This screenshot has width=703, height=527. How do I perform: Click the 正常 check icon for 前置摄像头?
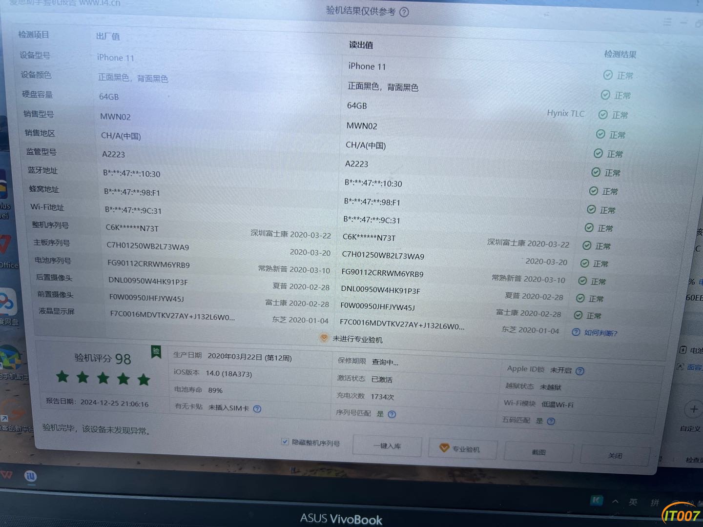point(578,315)
